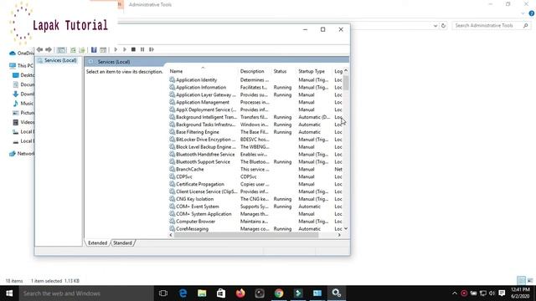
Task: Refresh the Administrative Tools address bar
Action: pyautogui.click(x=443, y=26)
